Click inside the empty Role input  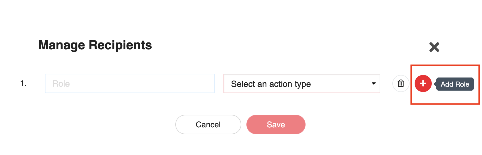point(129,83)
